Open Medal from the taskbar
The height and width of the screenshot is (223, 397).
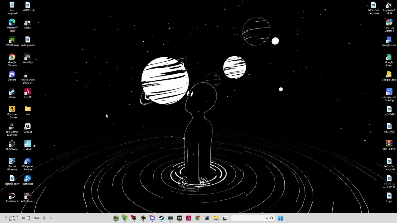(x=180, y=218)
